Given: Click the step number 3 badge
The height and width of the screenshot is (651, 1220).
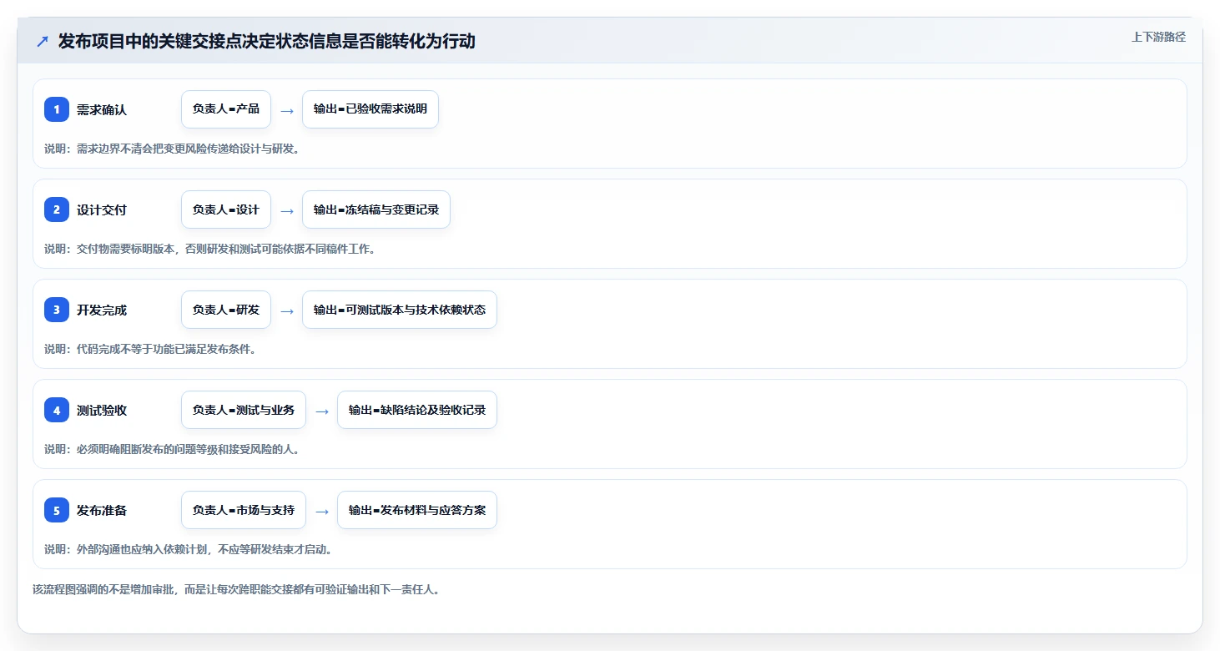Looking at the screenshot, I should pos(57,310).
